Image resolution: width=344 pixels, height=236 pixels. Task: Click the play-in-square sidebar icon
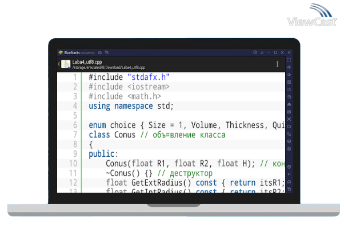tap(289, 82)
